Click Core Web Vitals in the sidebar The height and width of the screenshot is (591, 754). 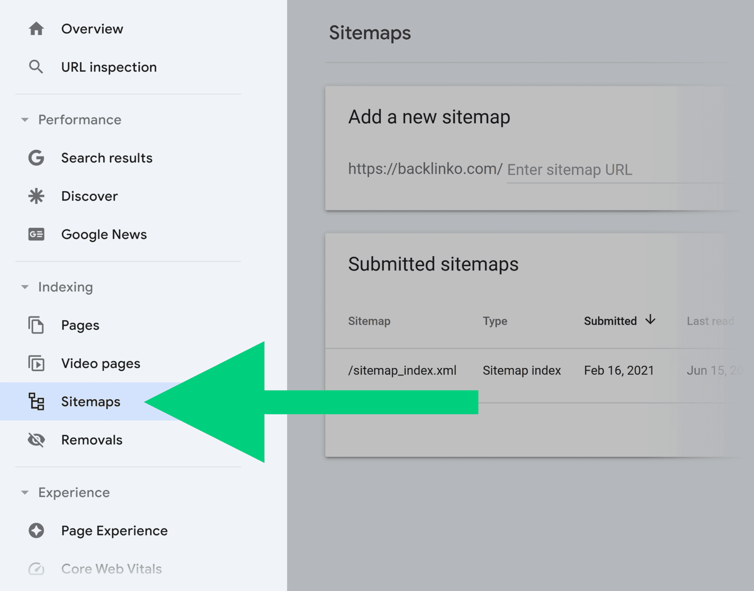(x=111, y=569)
